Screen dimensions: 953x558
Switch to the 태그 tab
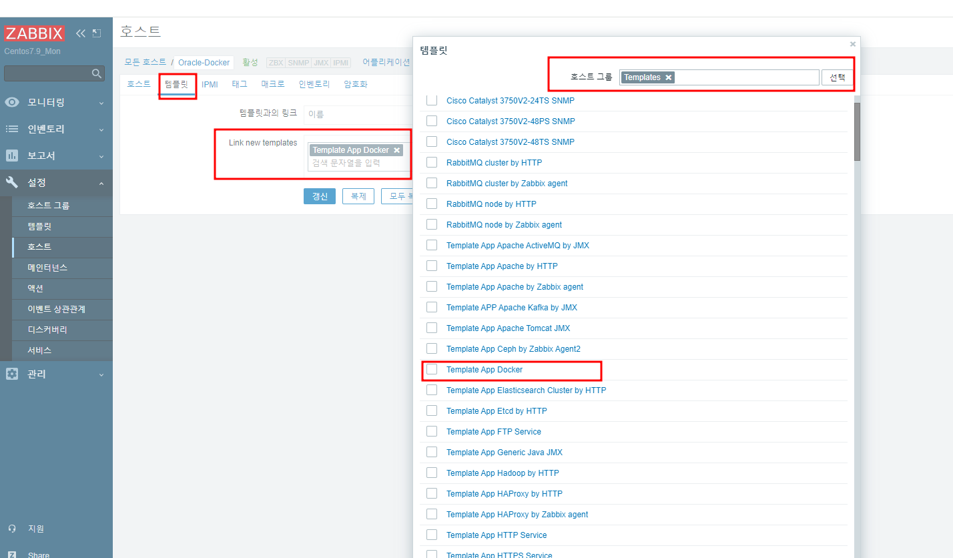click(x=240, y=84)
